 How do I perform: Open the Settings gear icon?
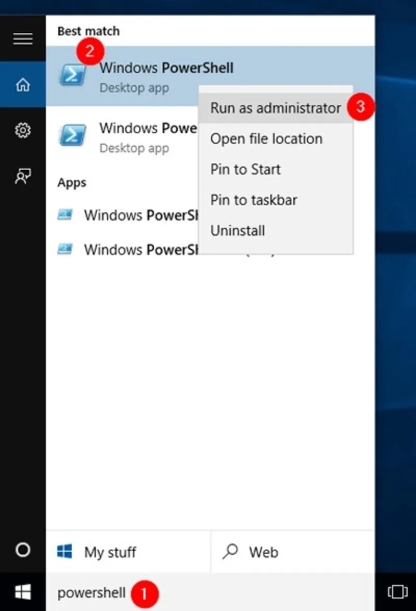(22, 130)
